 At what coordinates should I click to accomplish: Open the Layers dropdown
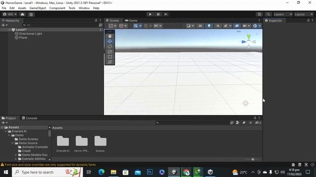click(x=283, y=14)
